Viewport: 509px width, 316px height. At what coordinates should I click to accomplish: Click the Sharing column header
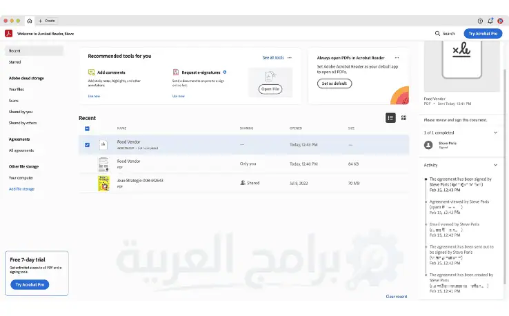[x=246, y=128]
